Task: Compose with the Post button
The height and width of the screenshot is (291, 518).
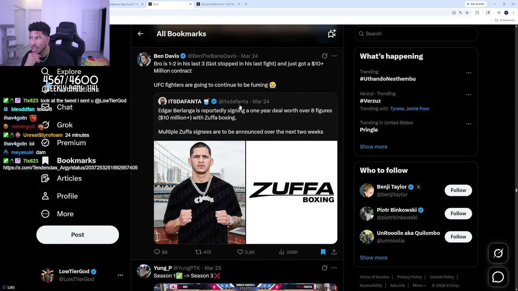Action: click(x=78, y=235)
